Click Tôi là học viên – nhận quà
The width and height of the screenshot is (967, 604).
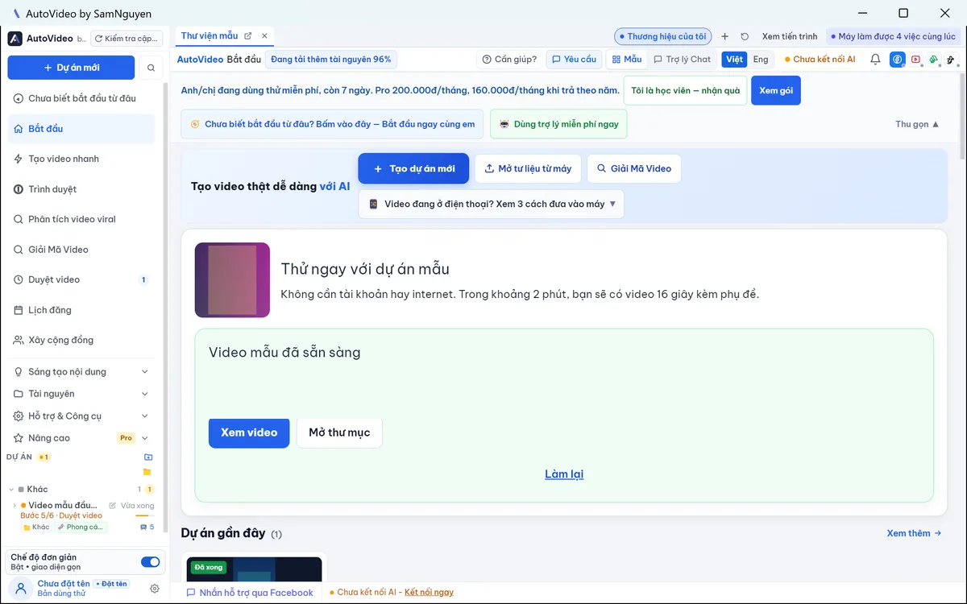coord(686,91)
